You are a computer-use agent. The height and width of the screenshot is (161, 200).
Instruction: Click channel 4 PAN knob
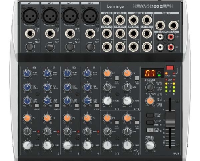pos(87,132)
